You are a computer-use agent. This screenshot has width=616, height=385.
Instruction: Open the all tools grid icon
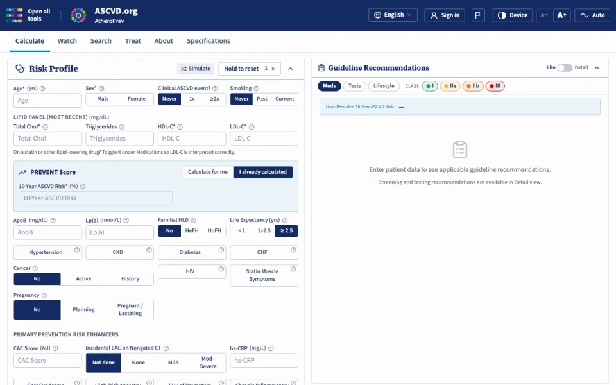[15, 15]
